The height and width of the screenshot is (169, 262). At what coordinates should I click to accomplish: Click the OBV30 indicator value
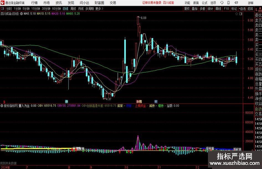[x=69, y=106]
